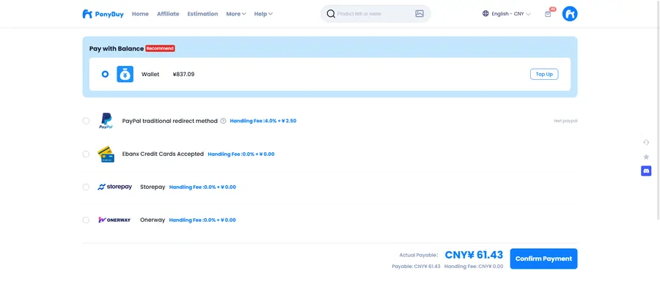Open the user avatar profile
Image resolution: width=660 pixels, height=290 pixels.
point(570,14)
